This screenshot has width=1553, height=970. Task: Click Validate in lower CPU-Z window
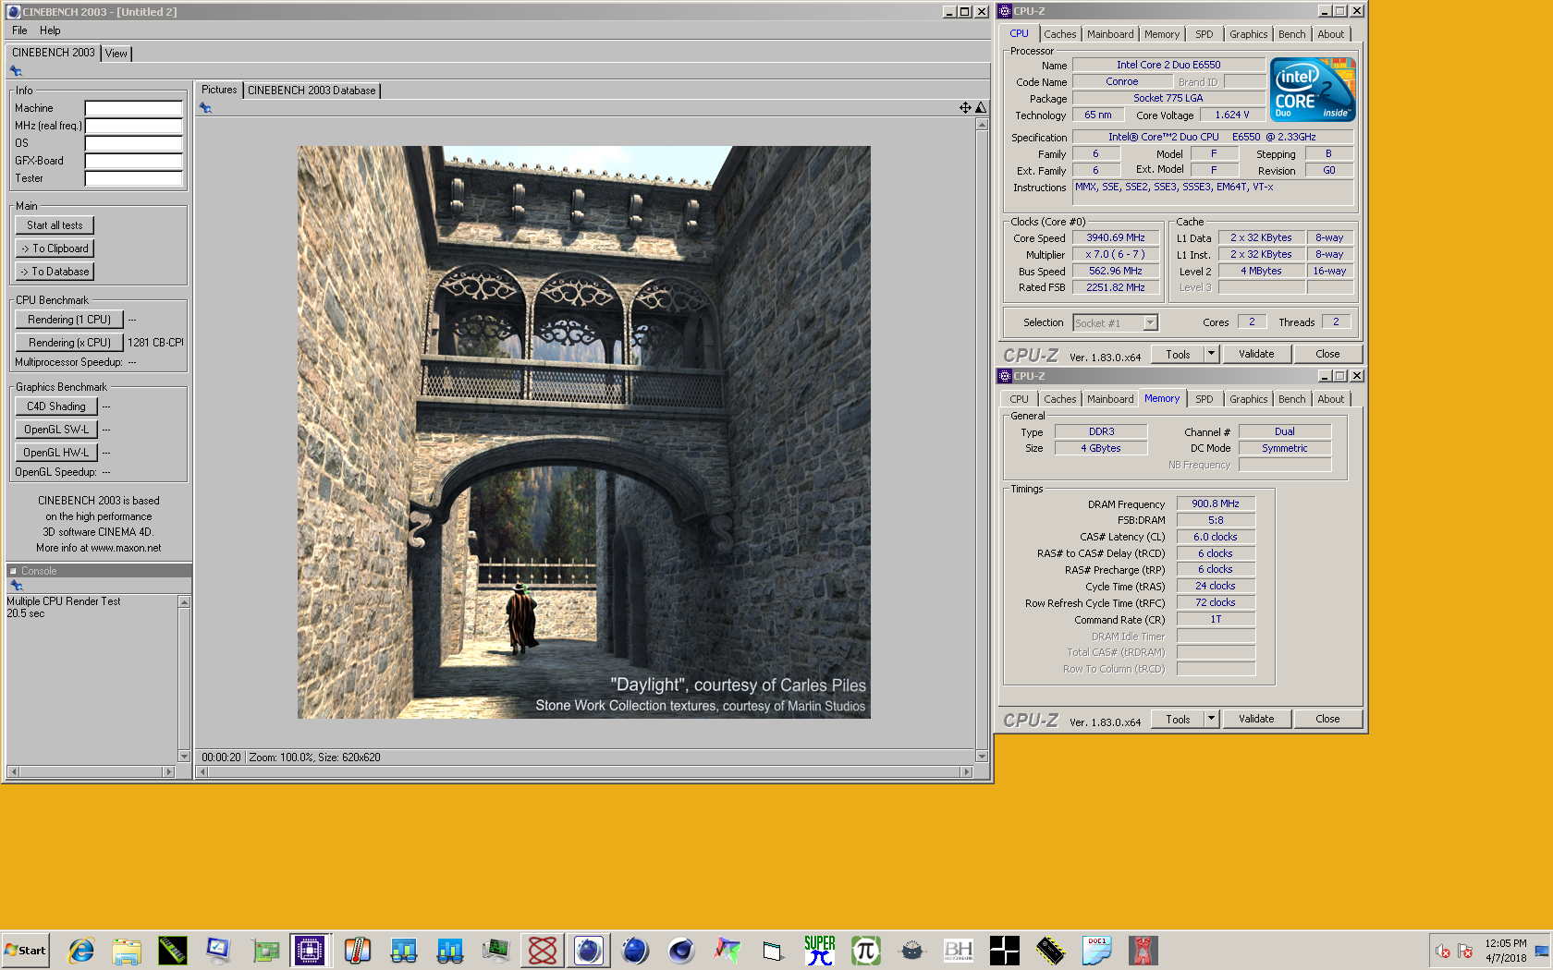(1256, 719)
